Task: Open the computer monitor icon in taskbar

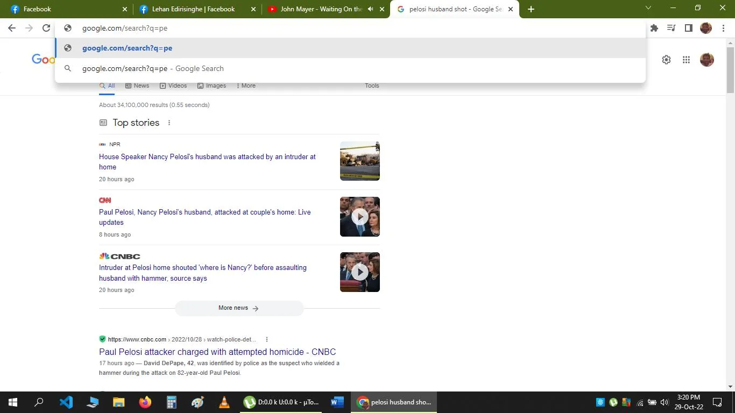Action: (x=93, y=402)
